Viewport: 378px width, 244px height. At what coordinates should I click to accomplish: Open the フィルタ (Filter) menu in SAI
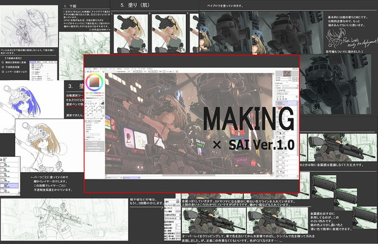coord(127,69)
